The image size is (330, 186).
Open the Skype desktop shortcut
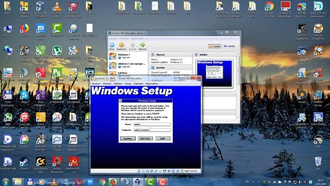[x=24, y=97]
